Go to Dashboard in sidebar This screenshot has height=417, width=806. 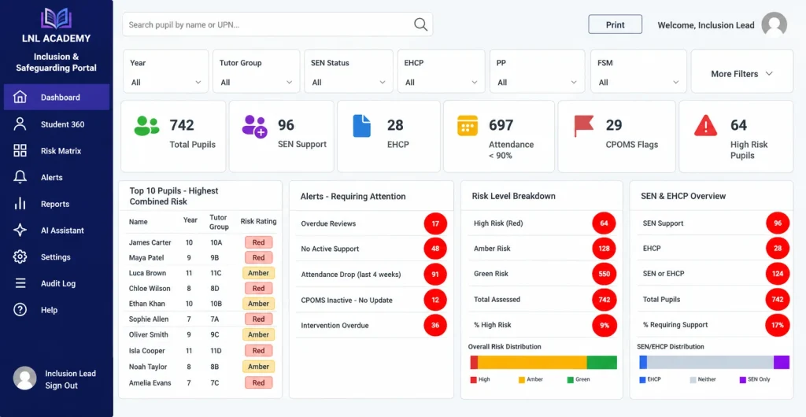[57, 97]
